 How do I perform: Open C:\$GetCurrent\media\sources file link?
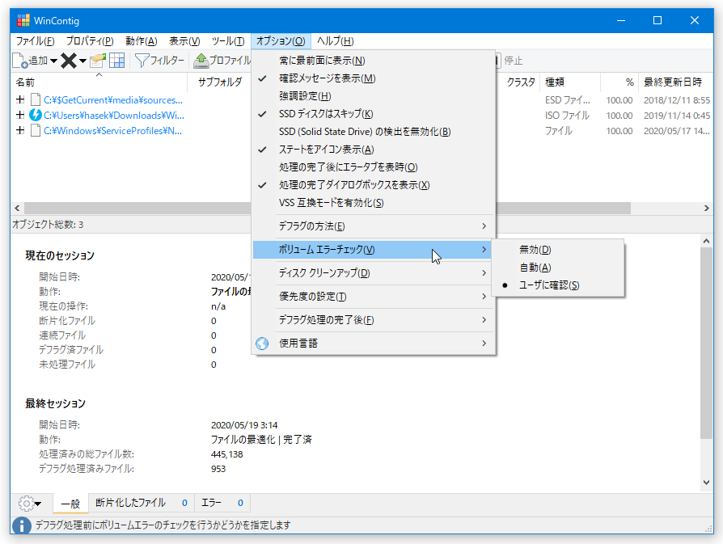coord(113,100)
